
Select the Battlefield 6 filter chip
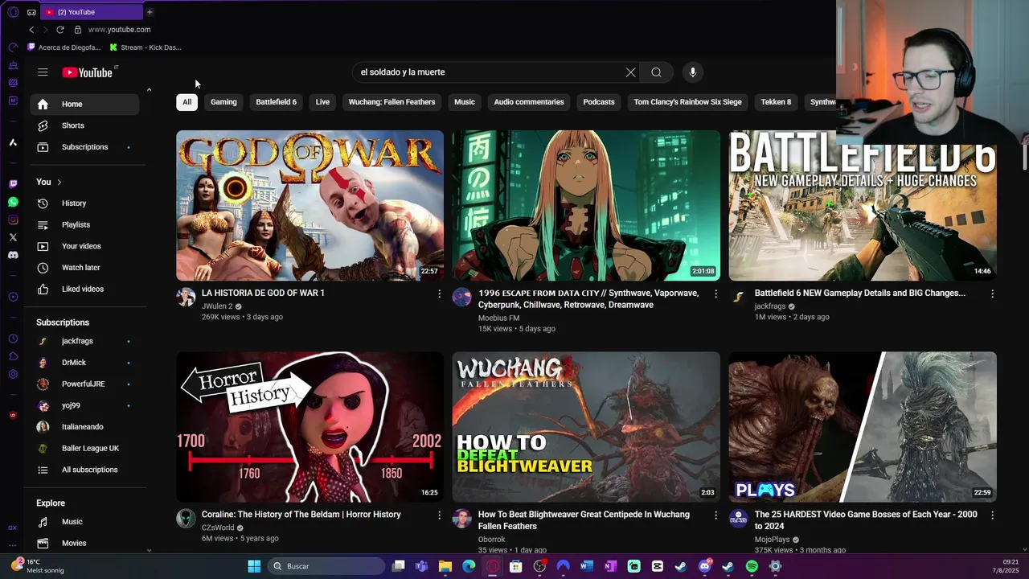(276, 102)
